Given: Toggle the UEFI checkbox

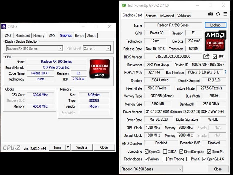Looking at the screenshot, I should tap(215, 57).
